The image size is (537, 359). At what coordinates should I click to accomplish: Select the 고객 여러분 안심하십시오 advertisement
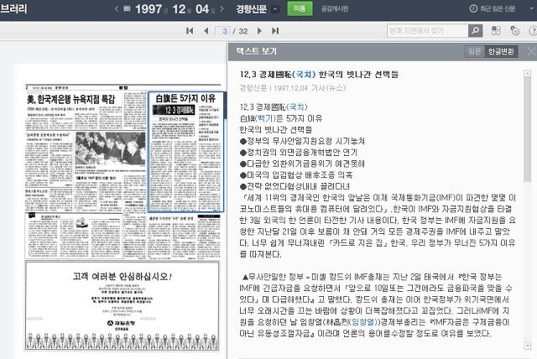click(x=122, y=306)
